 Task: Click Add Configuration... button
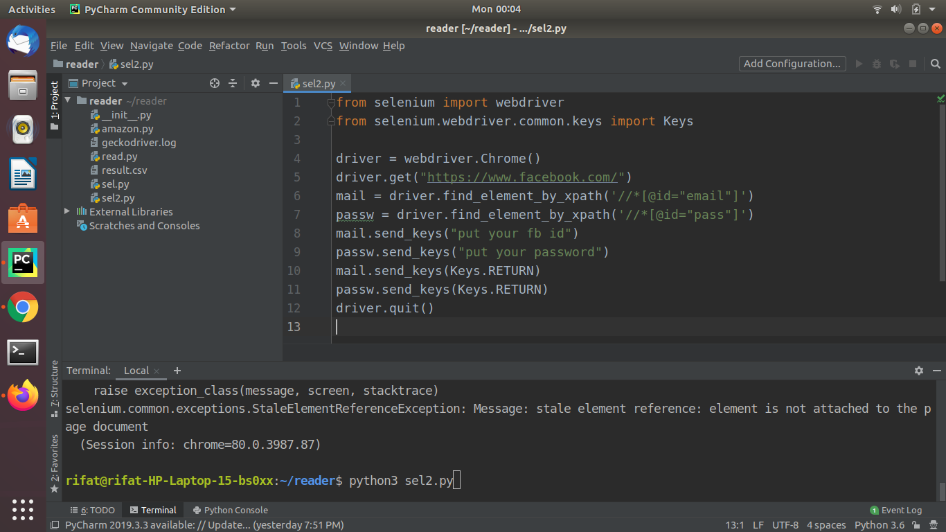pos(792,64)
